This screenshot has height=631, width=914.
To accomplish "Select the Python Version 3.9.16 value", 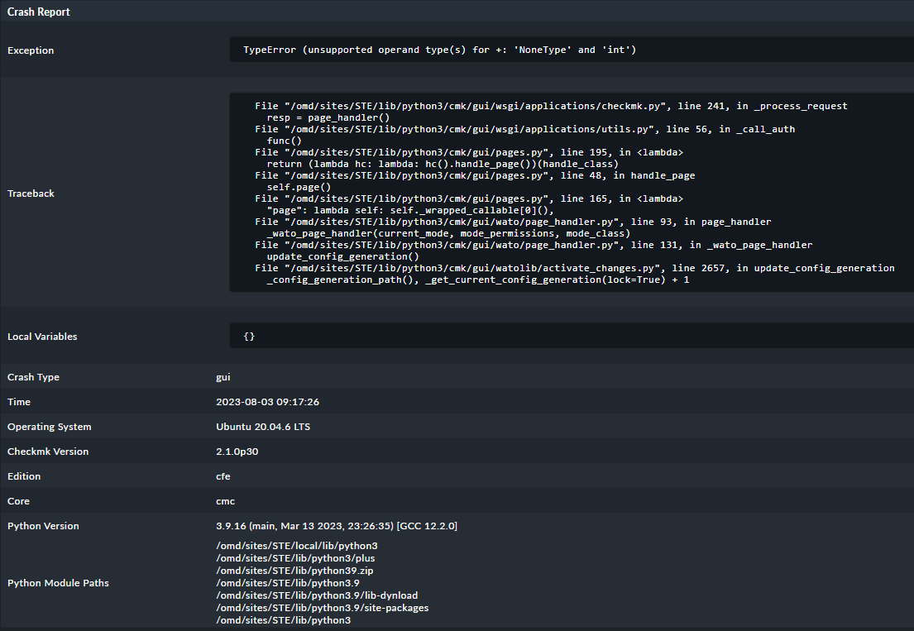I will pyautogui.click(x=336, y=526).
